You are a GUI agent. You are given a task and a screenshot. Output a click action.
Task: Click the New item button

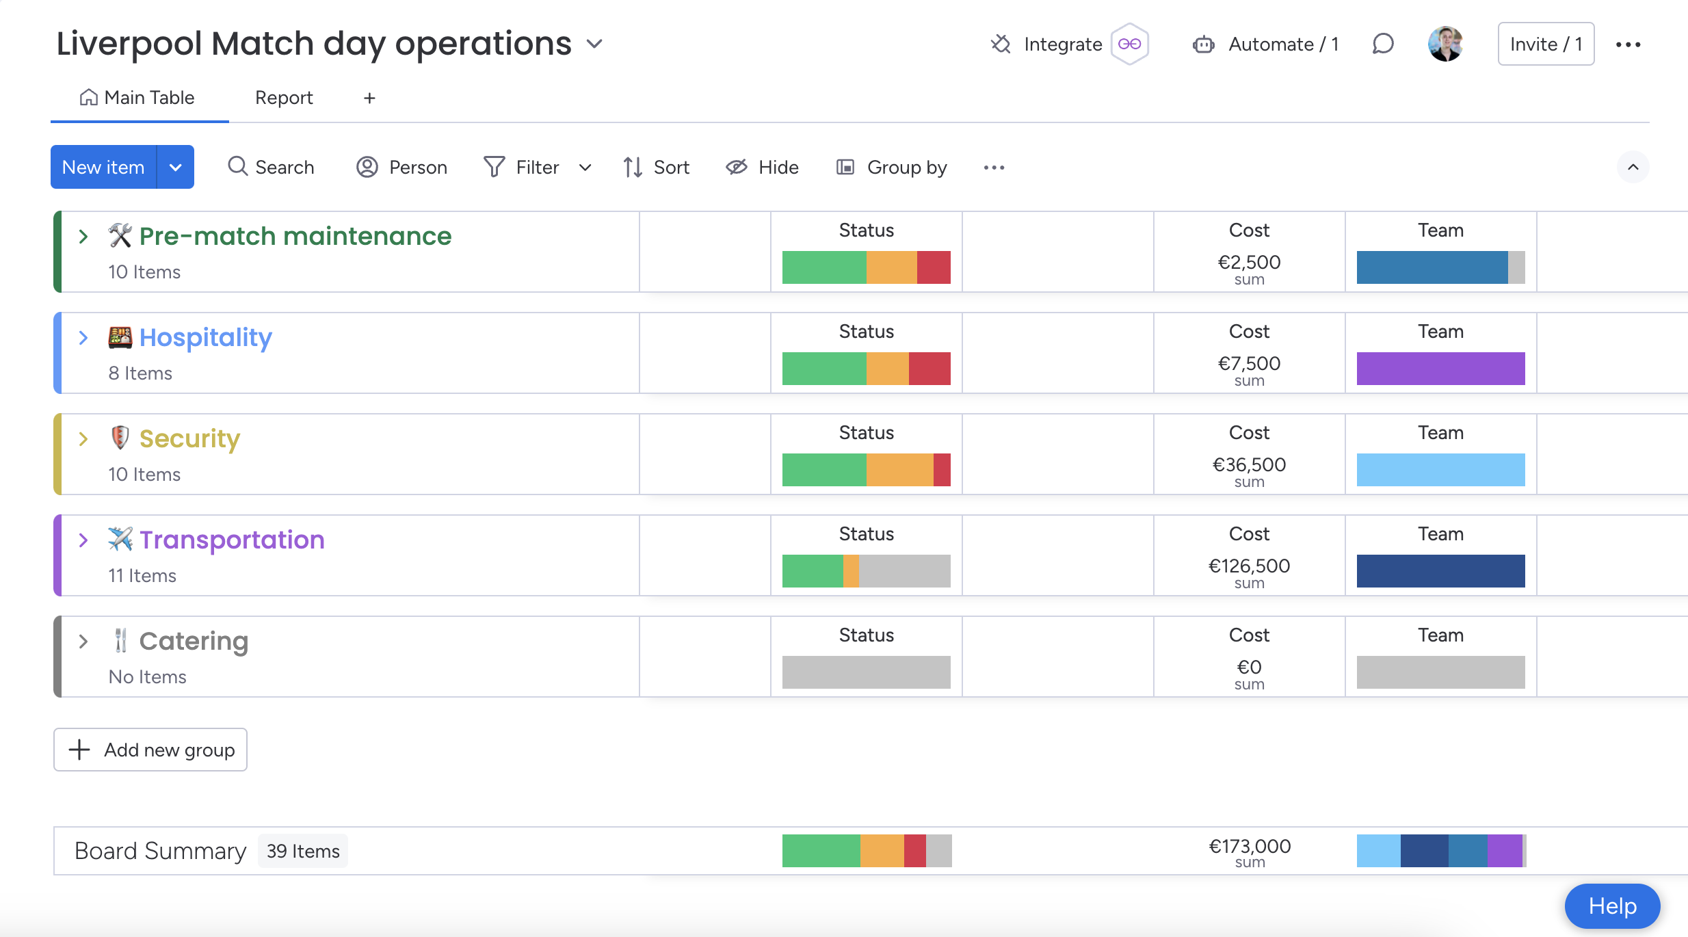[x=103, y=167]
